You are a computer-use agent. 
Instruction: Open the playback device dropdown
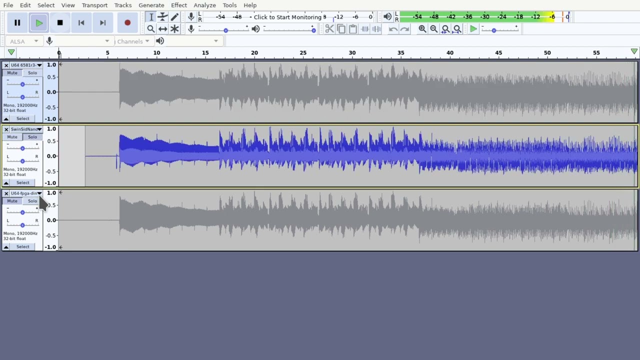pos(192,41)
